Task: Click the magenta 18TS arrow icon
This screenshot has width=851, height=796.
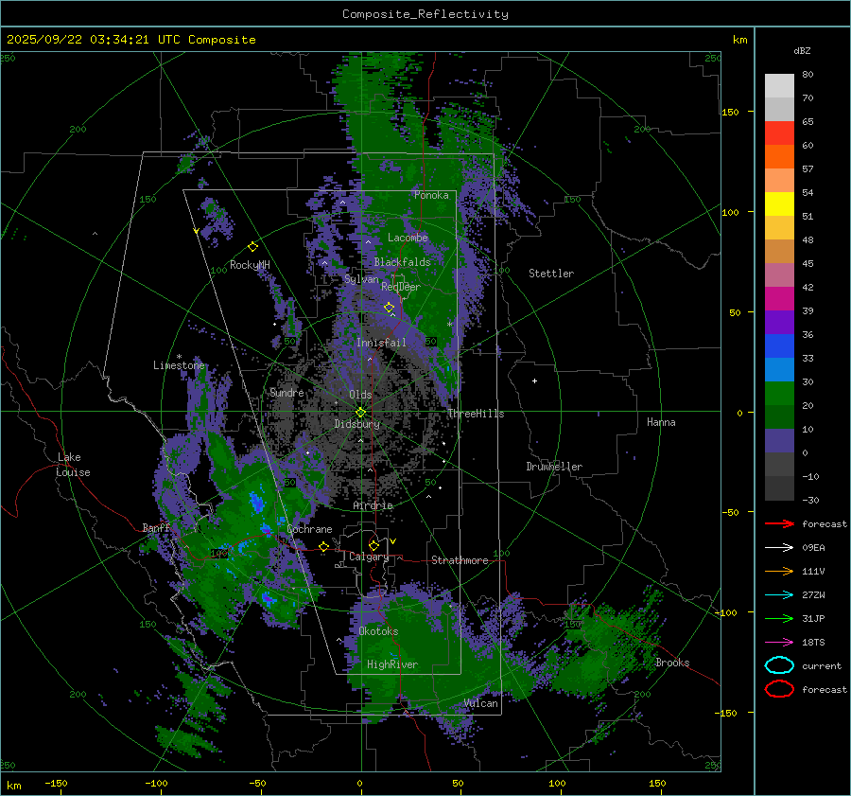Action: tap(779, 642)
